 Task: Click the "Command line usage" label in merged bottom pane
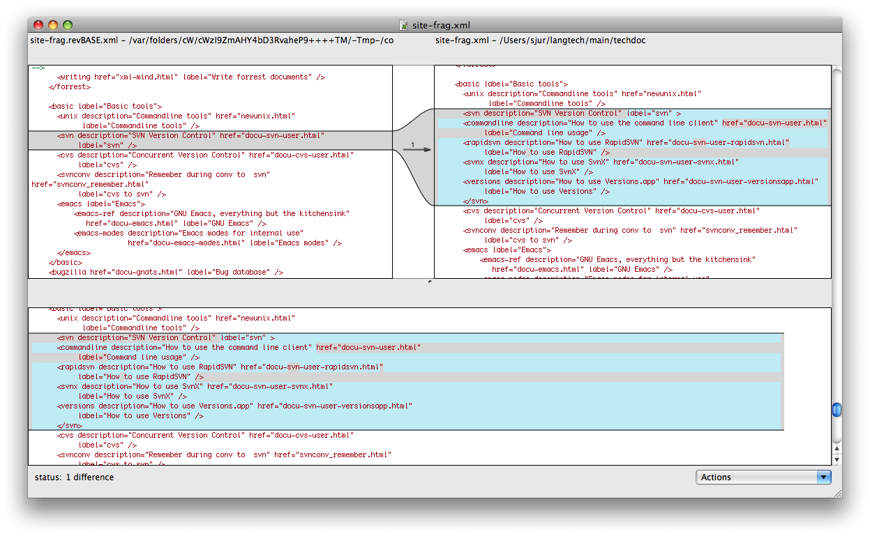coord(139,357)
